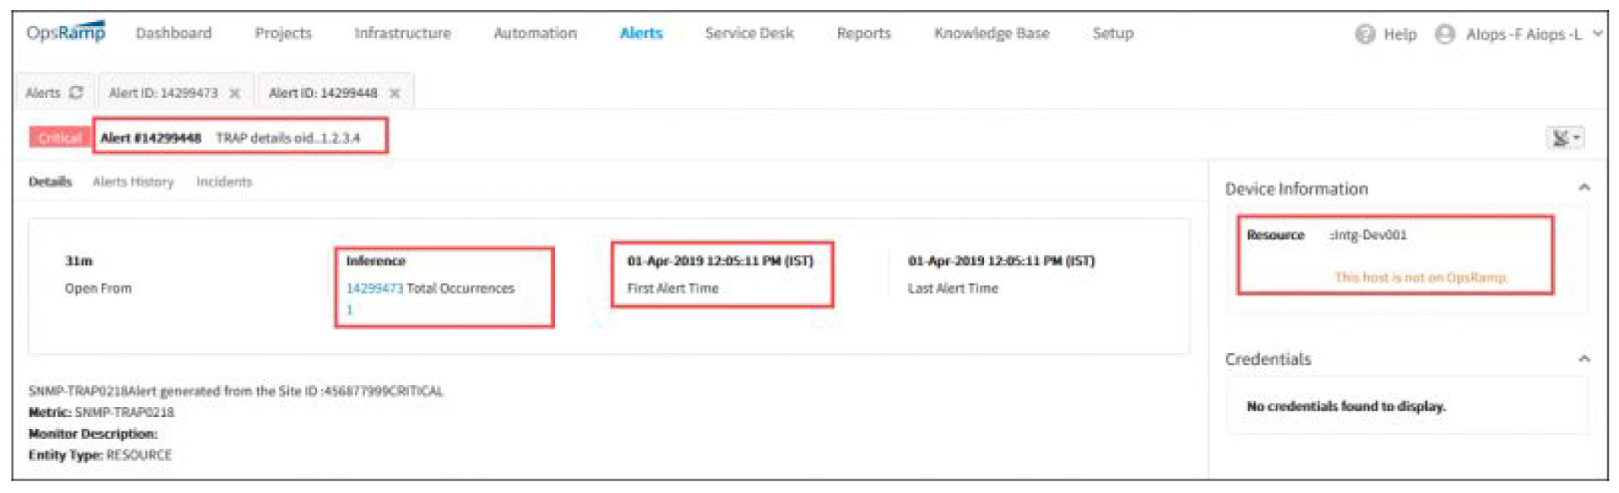Expand the Alops user account menu
This screenshot has width=1619, height=493.
(1597, 35)
